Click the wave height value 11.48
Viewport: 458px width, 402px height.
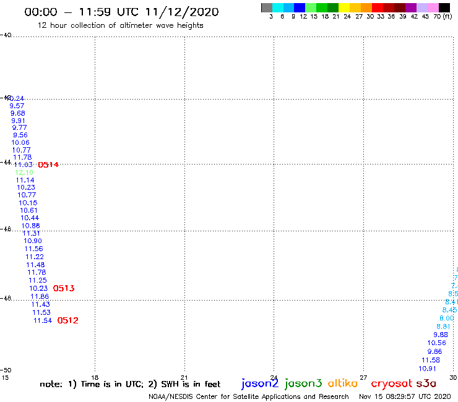click(x=36, y=265)
